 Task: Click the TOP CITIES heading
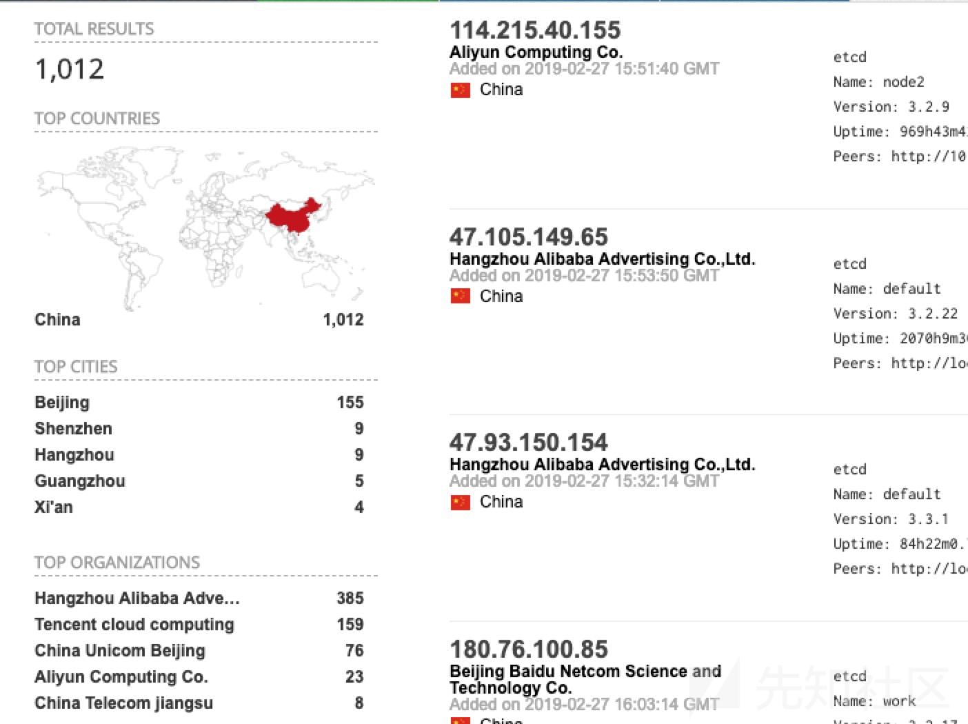click(x=76, y=367)
